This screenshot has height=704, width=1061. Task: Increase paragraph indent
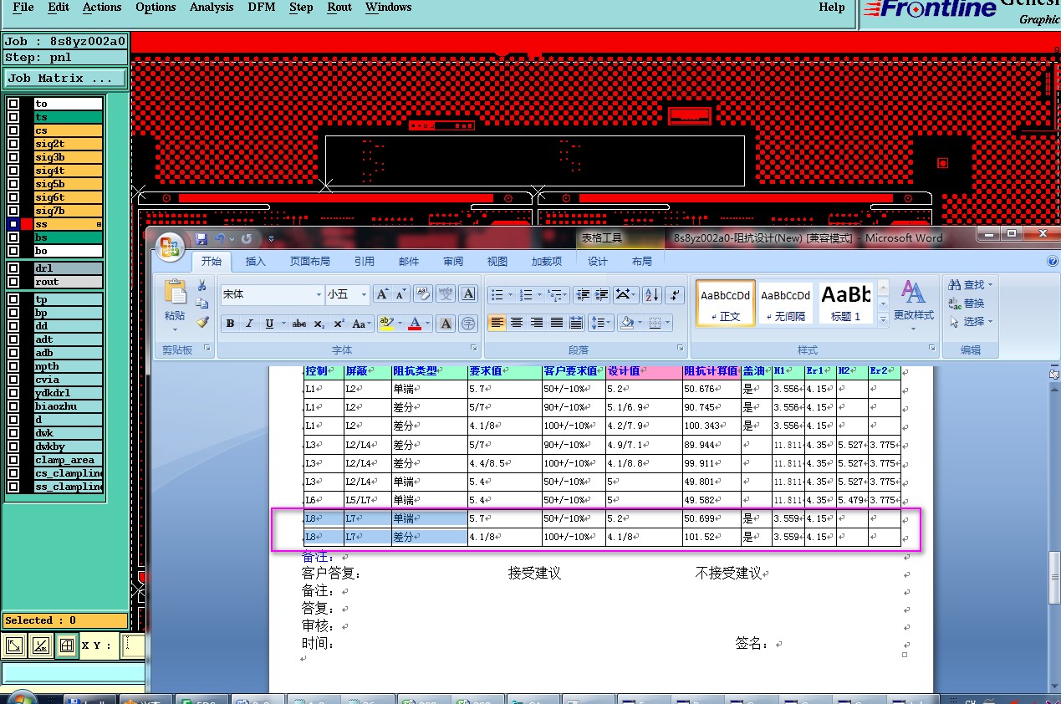[x=602, y=294]
